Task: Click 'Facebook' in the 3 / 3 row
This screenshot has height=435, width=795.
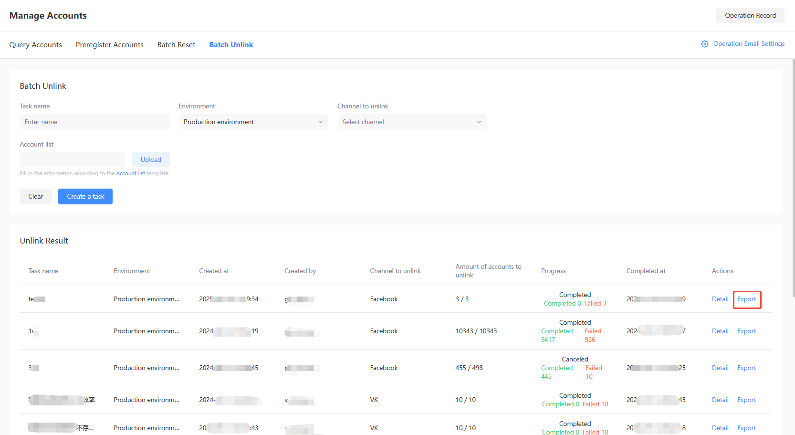Action: [x=384, y=299]
